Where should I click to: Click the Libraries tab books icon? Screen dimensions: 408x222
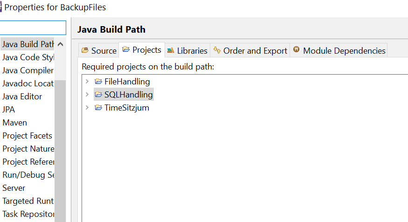[171, 50]
